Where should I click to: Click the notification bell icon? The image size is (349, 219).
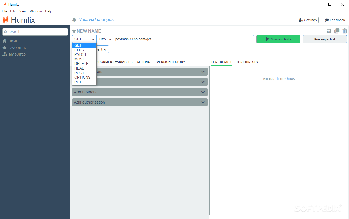(x=74, y=20)
